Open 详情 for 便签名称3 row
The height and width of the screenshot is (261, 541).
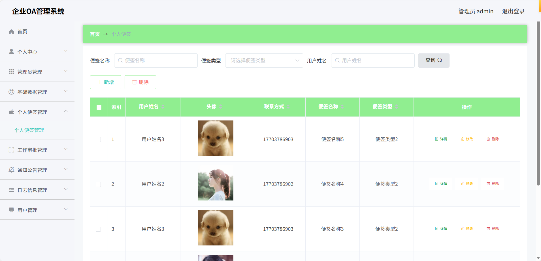point(441,229)
